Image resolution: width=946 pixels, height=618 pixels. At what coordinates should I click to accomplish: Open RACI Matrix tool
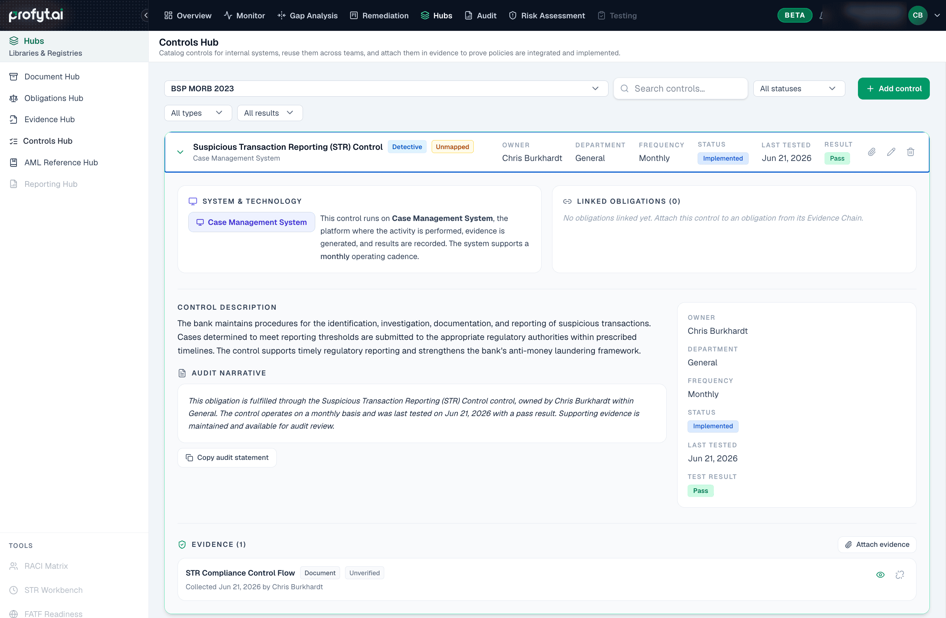38,566
